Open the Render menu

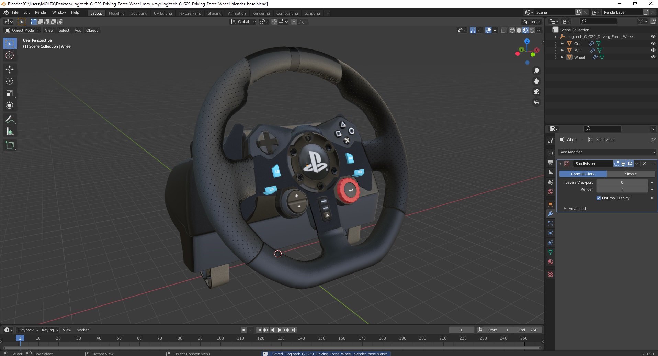point(41,12)
